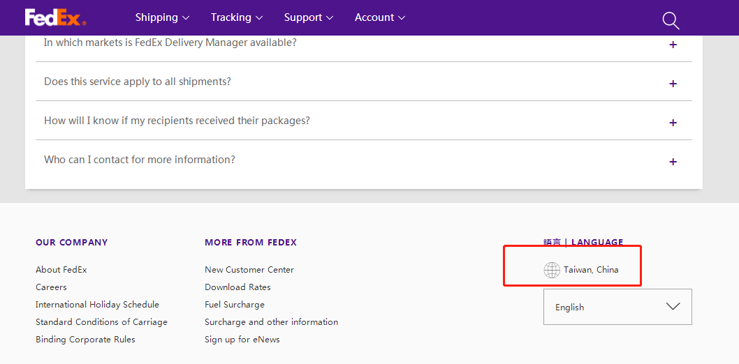Open Binding Corporate Rules link
Screen dimensions: 739x364
coord(85,340)
